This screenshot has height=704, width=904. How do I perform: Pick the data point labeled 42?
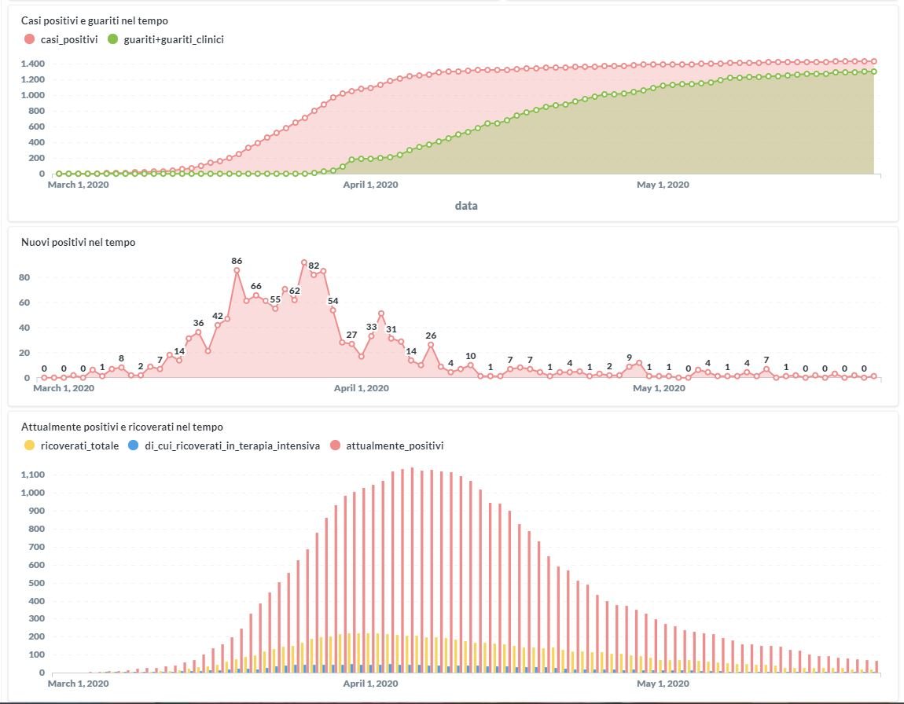[218, 325]
